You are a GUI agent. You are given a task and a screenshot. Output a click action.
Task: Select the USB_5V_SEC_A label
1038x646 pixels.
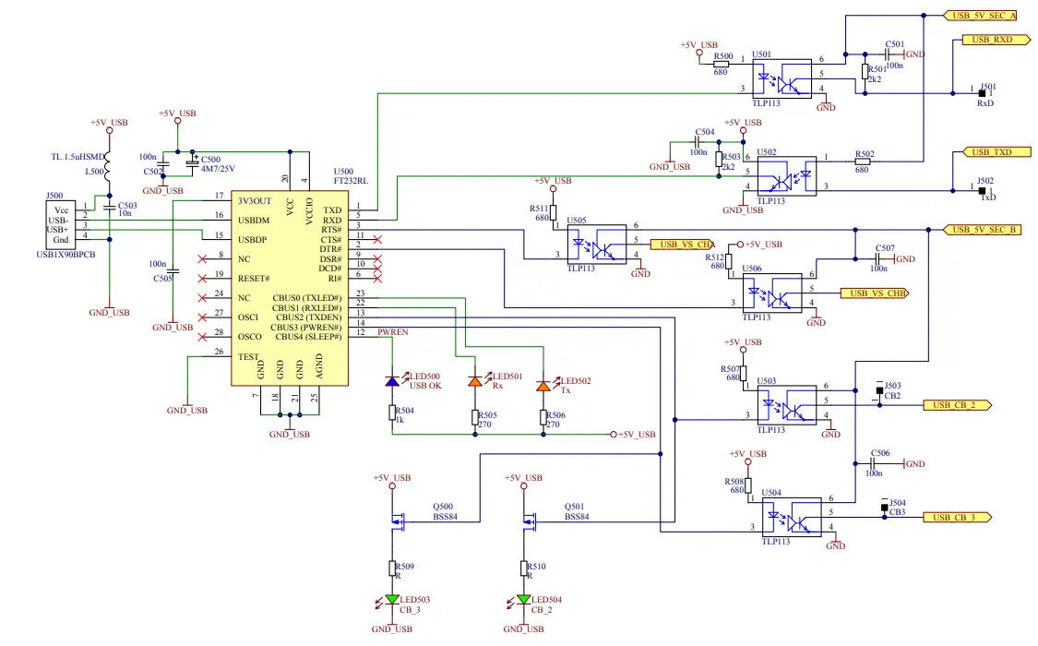coord(981,15)
